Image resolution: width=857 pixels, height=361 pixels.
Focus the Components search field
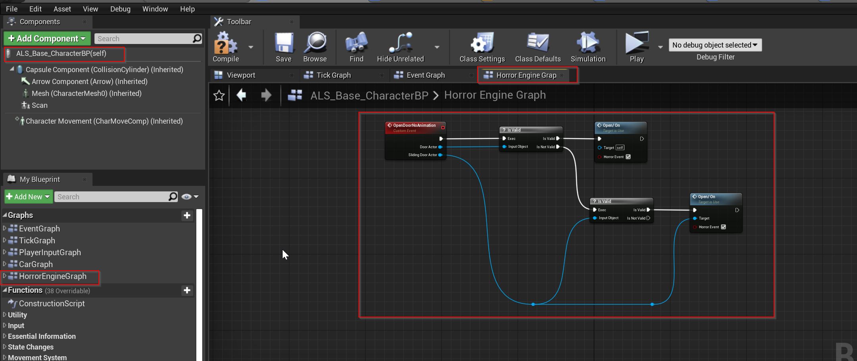point(144,38)
